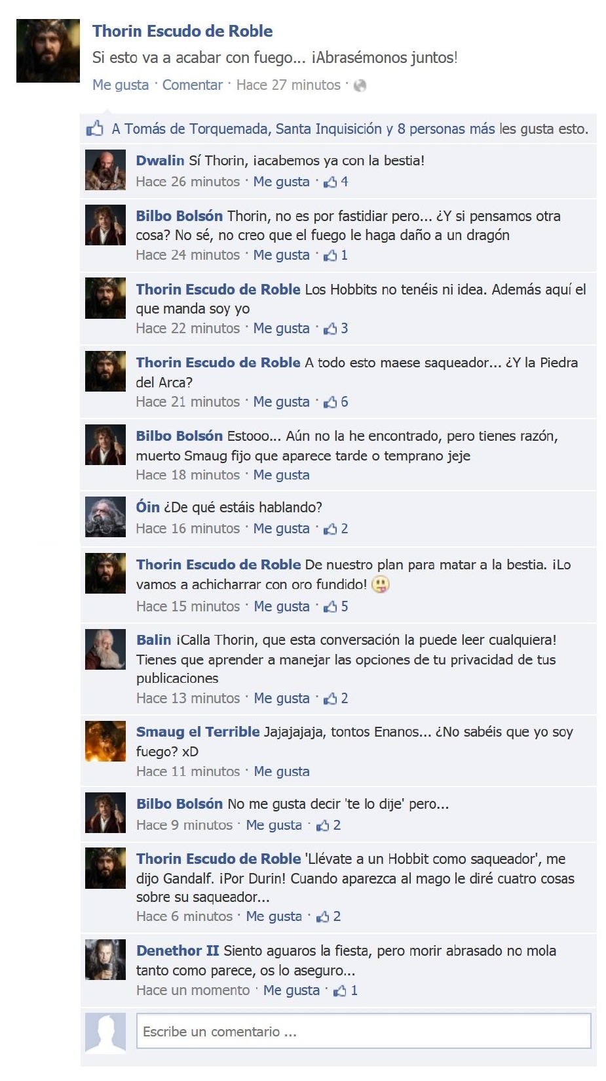
Task: Open the likes on Balin's privacy comment
Action: tap(336, 699)
